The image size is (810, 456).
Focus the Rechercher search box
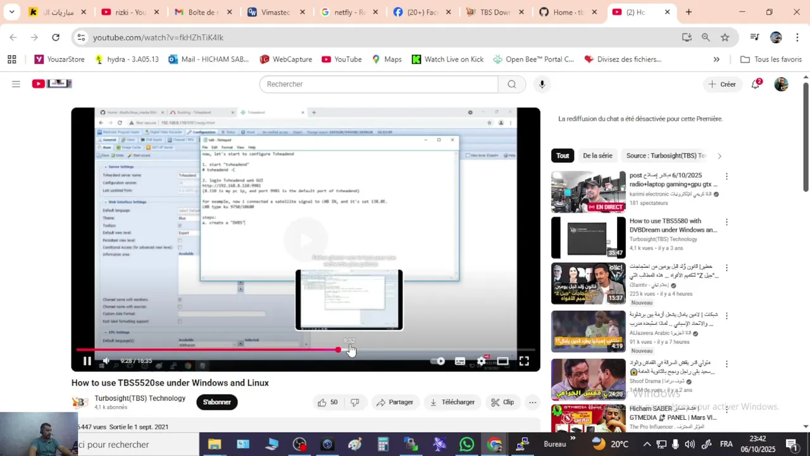click(x=378, y=84)
